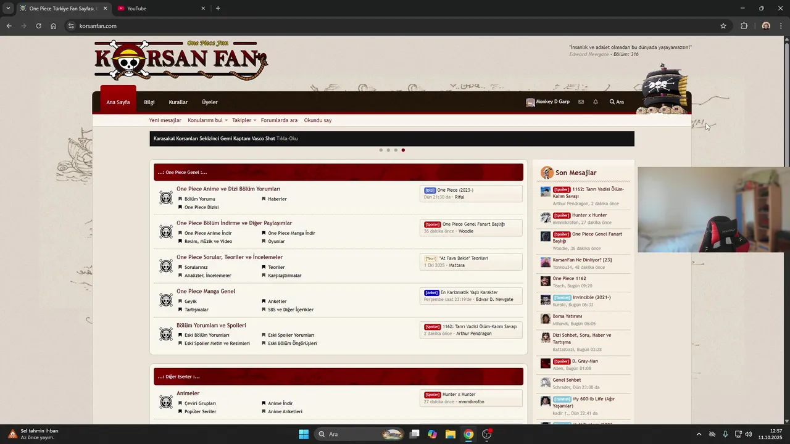The width and height of the screenshot is (790, 444).
Task: Click the skull icon beside Animeler forum
Action: [x=166, y=402]
